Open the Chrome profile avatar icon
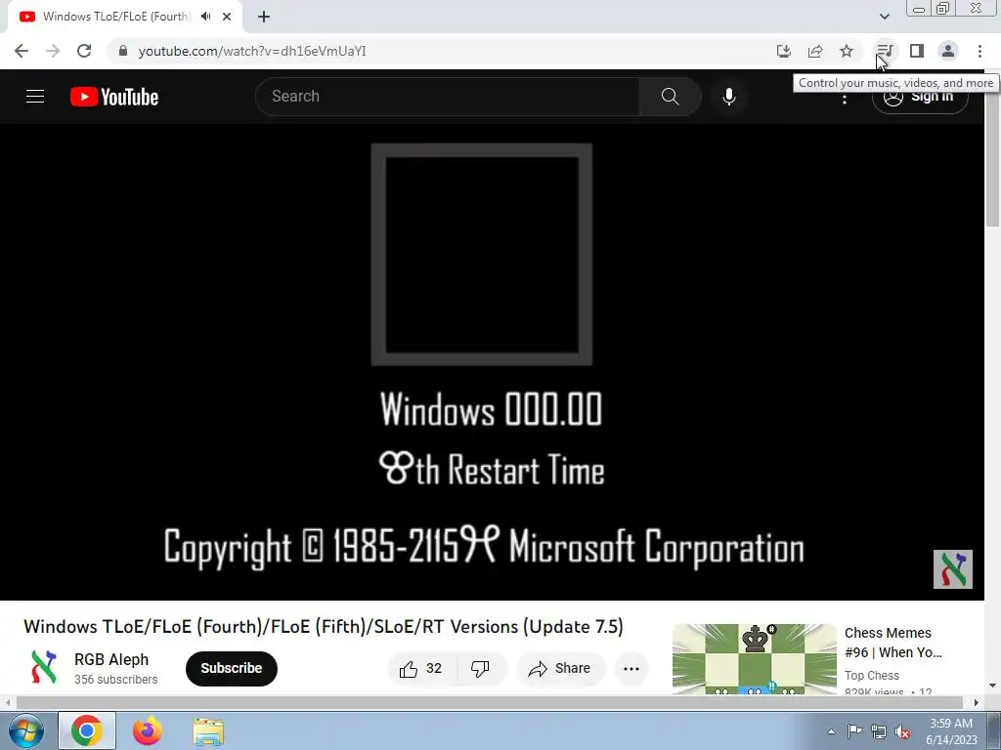1001x750 pixels. pyautogui.click(x=948, y=51)
